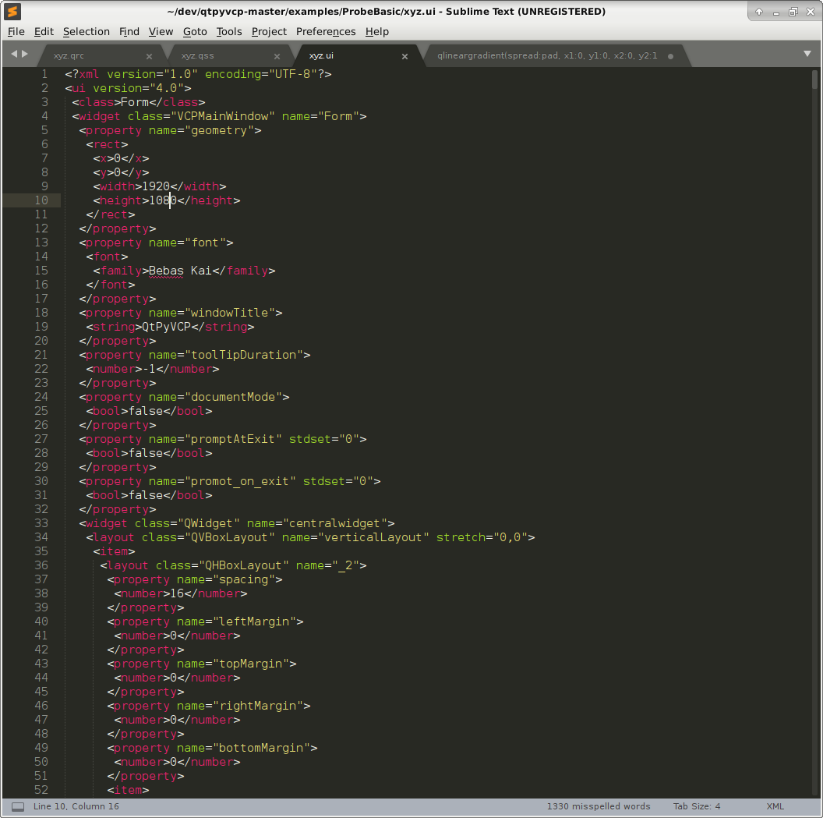823x818 pixels.
Task: Maximize the Sublime Text window
Action: point(793,12)
